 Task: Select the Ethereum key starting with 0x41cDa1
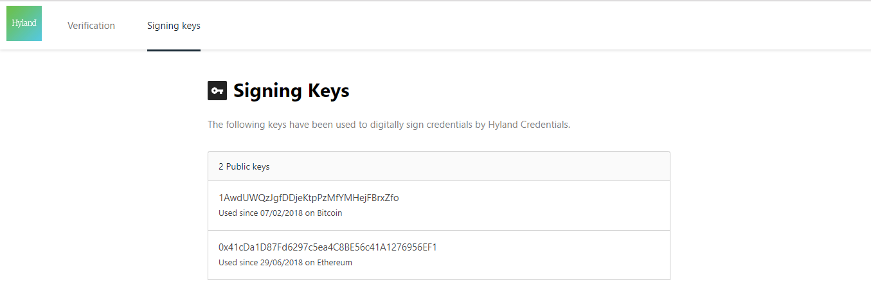coord(328,247)
